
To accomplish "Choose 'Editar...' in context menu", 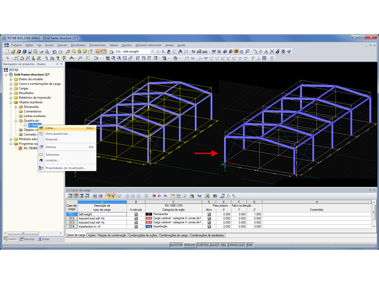I will (67, 128).
